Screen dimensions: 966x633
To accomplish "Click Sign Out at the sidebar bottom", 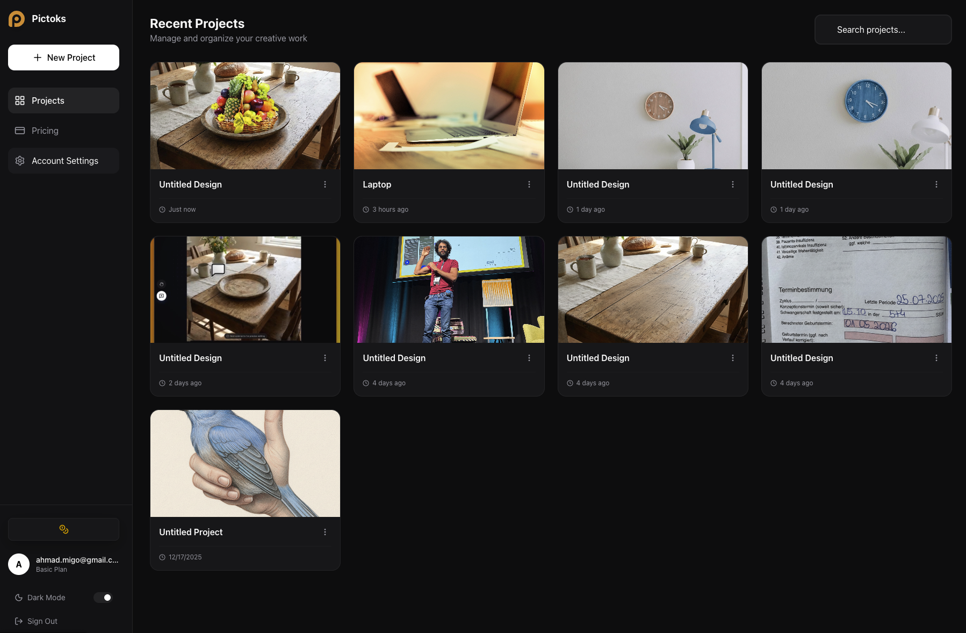I will [42, 621].
